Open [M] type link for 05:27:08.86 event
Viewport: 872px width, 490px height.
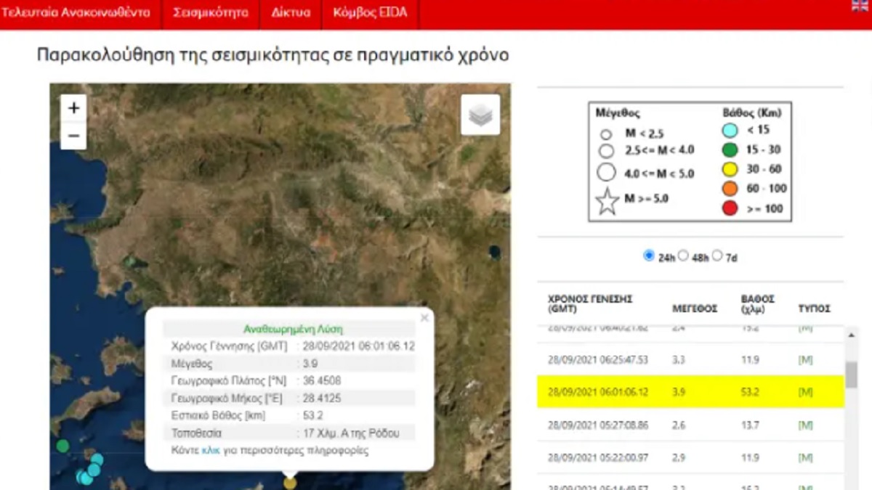(805, 425)
